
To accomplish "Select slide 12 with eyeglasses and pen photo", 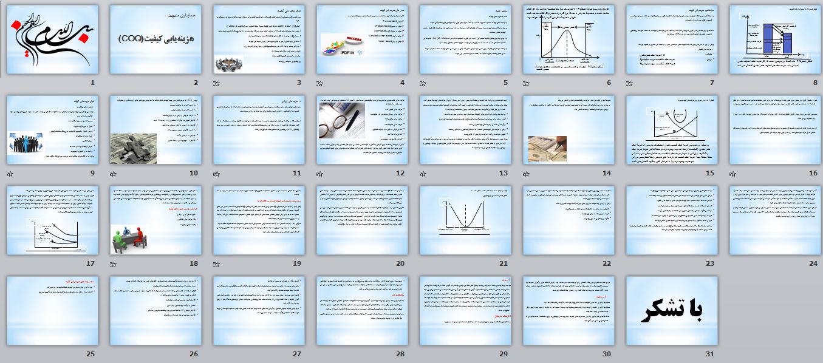I will coord(362,130).
